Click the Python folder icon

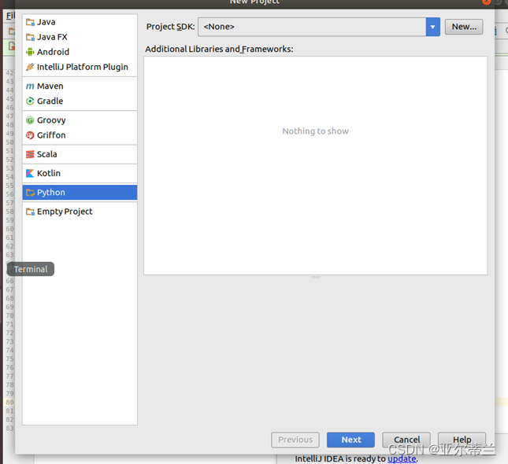click(30, 193)
